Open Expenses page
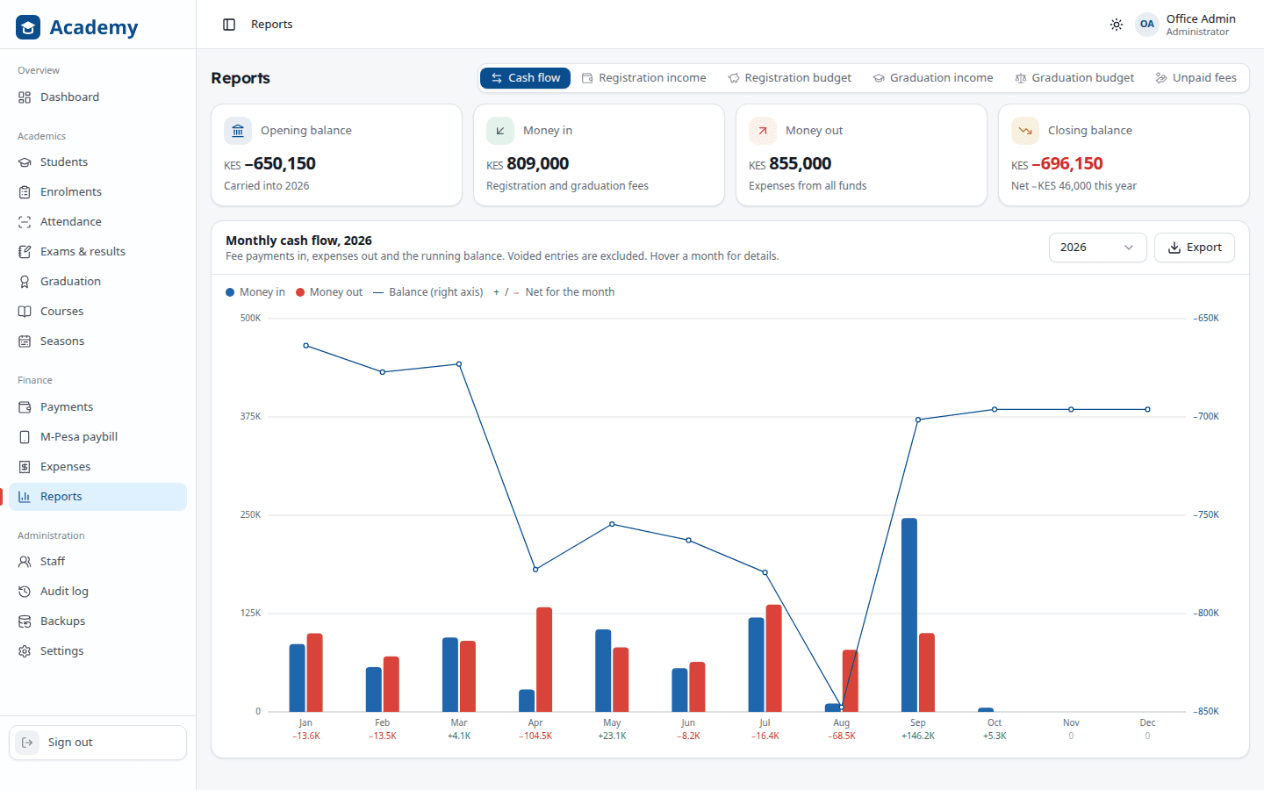Viewport: 1264px width, 790px height. [97, 467]
